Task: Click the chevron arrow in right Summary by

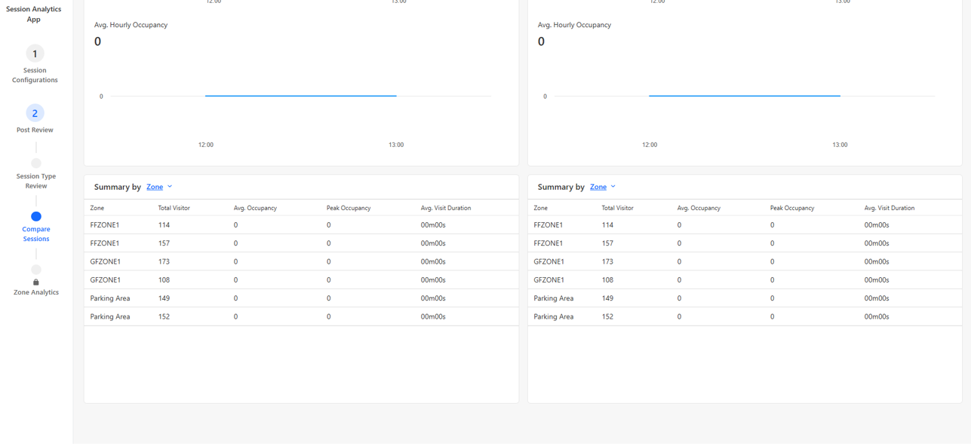Action: [x=613, y=187]
